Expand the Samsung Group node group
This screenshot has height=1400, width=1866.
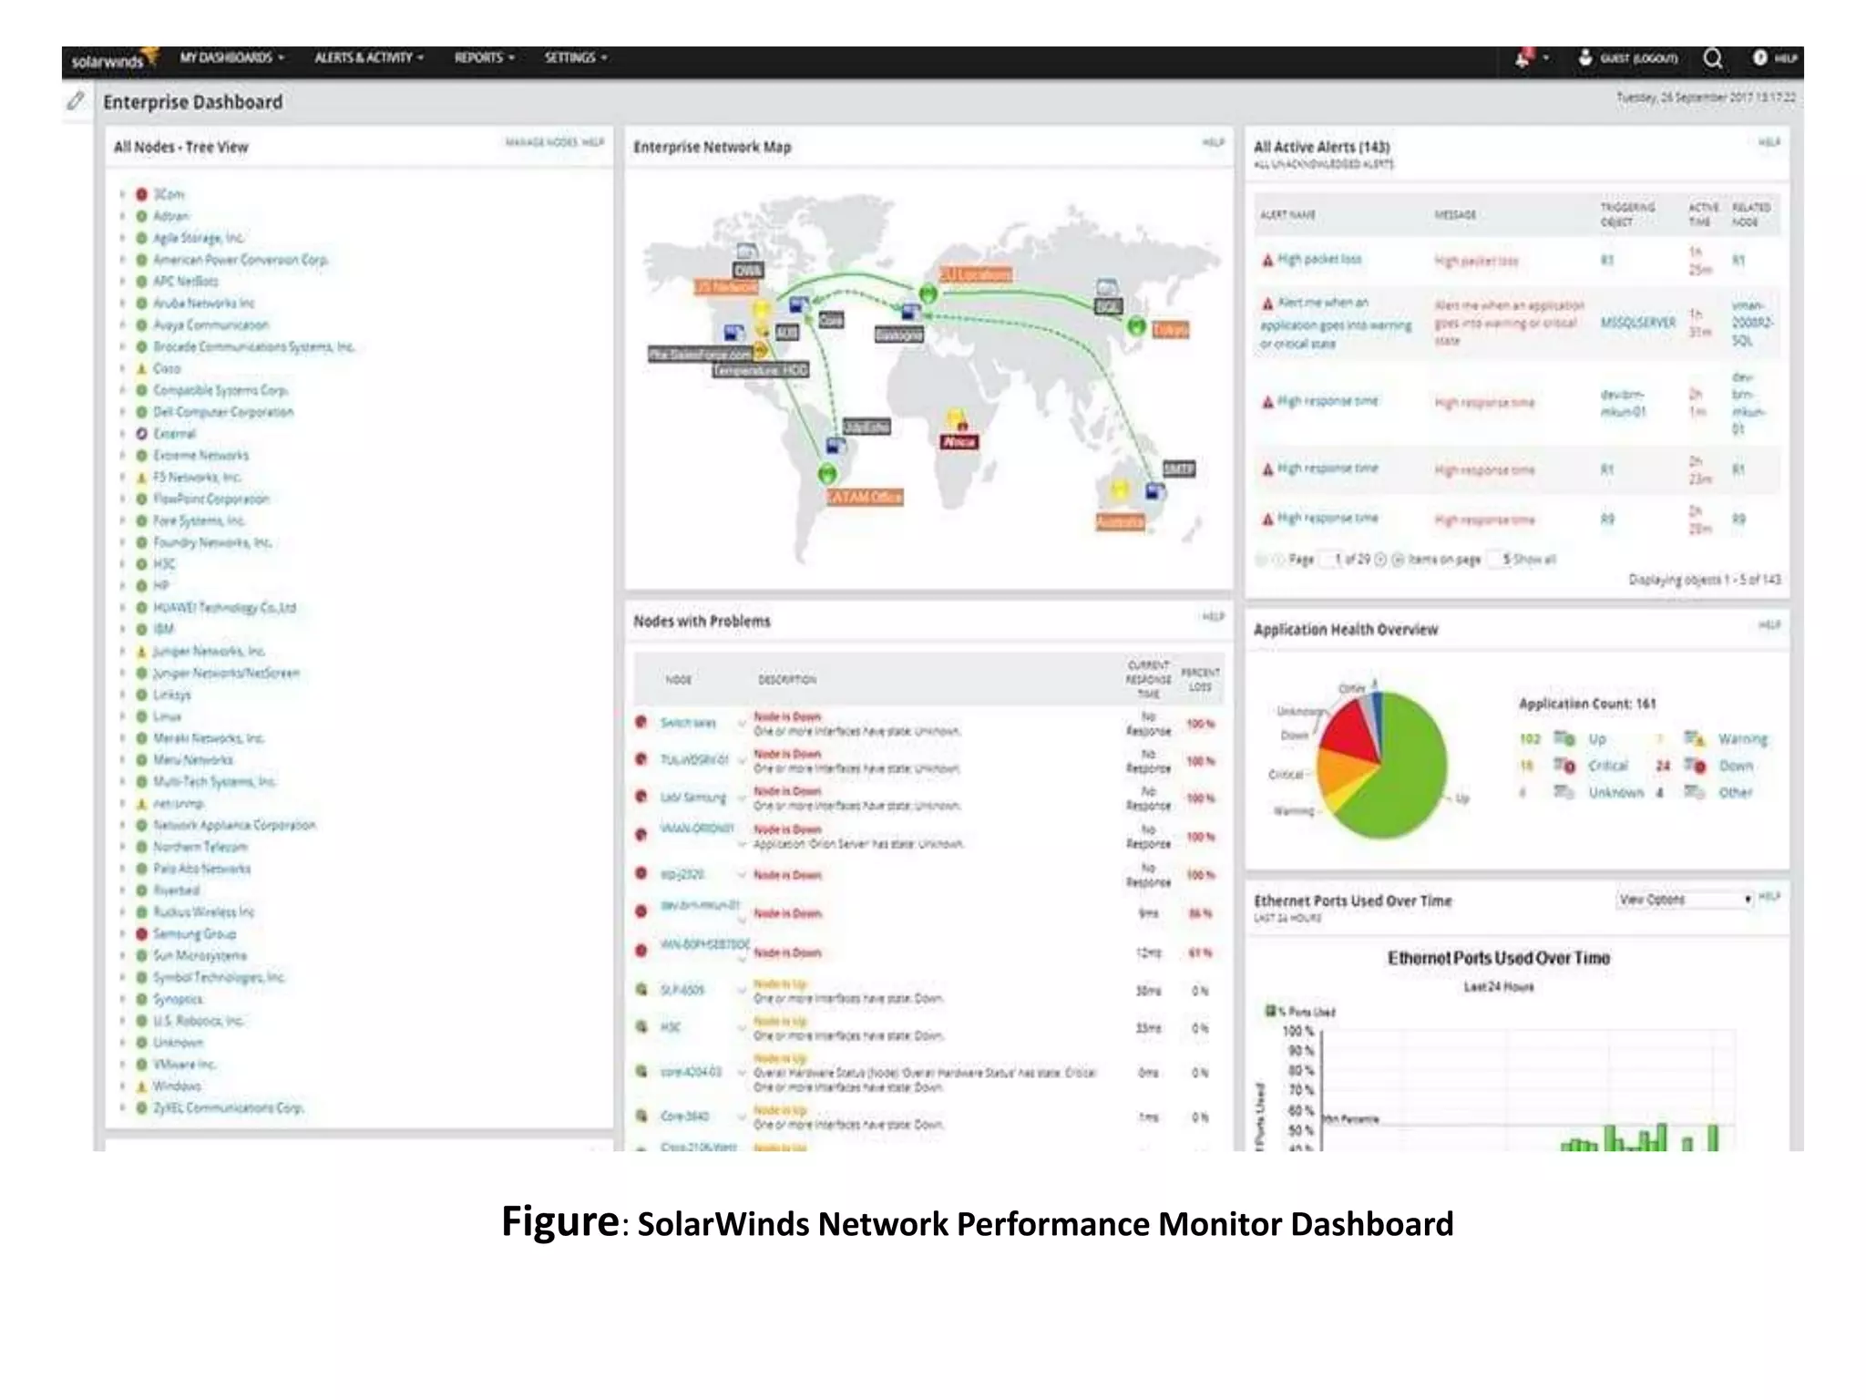coord(122,933)
